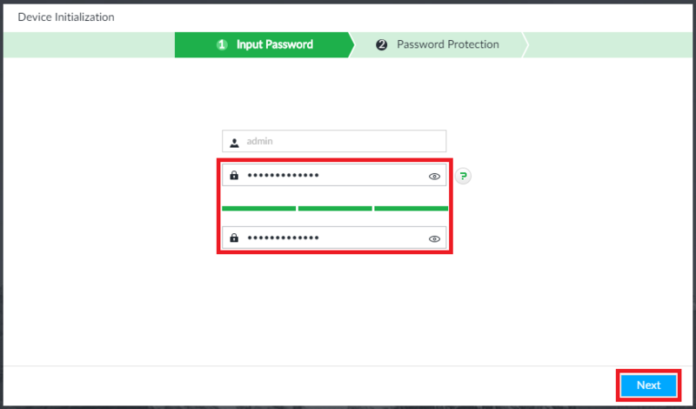The width and height of the screenshot is (696, 409).
Task: Click the lock icon in the first password field
Action: coord(234,176)
